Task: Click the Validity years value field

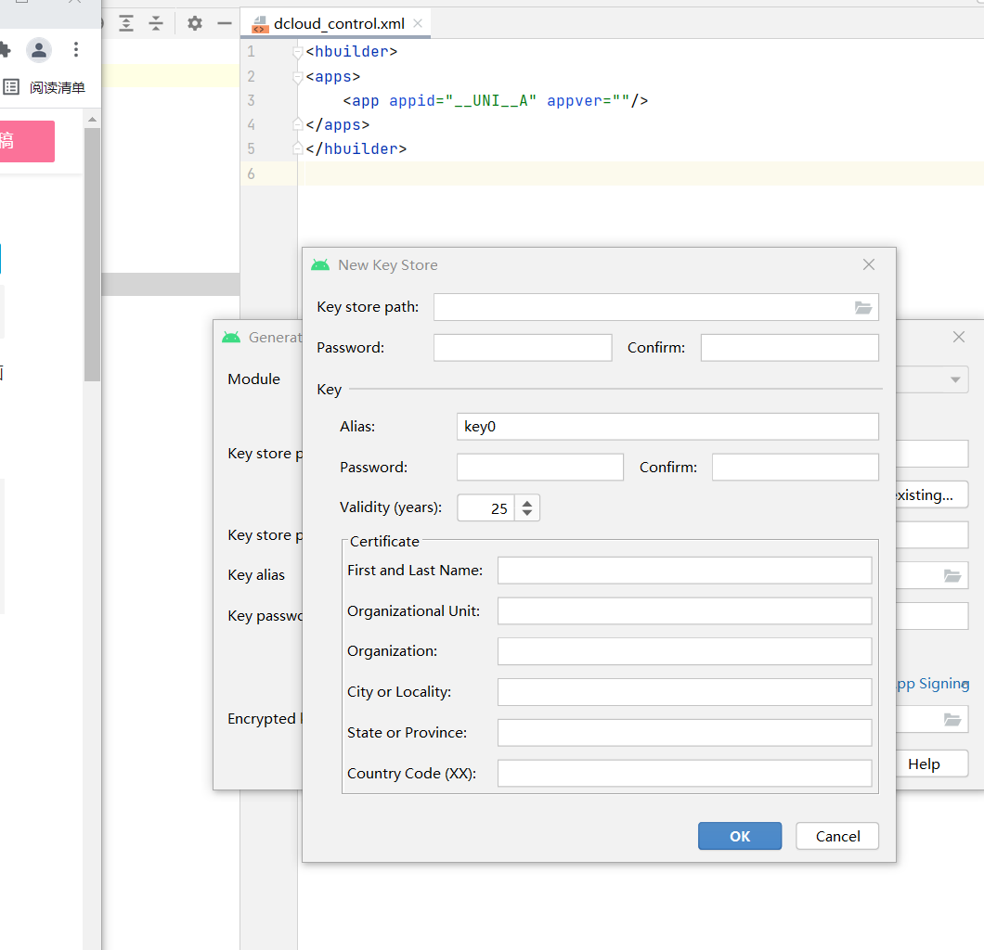Action: click(x=486, y=507)
